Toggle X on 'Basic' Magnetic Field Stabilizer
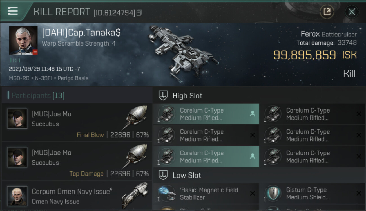Image resolution: width=366 pixels, height=211 pixels. 253,193
